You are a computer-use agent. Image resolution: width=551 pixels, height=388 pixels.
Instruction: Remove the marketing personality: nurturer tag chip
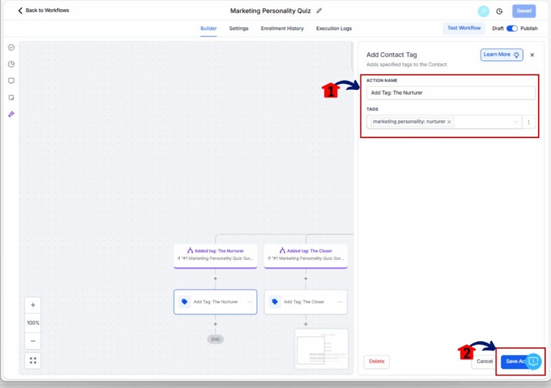click(x=449, y=121)
